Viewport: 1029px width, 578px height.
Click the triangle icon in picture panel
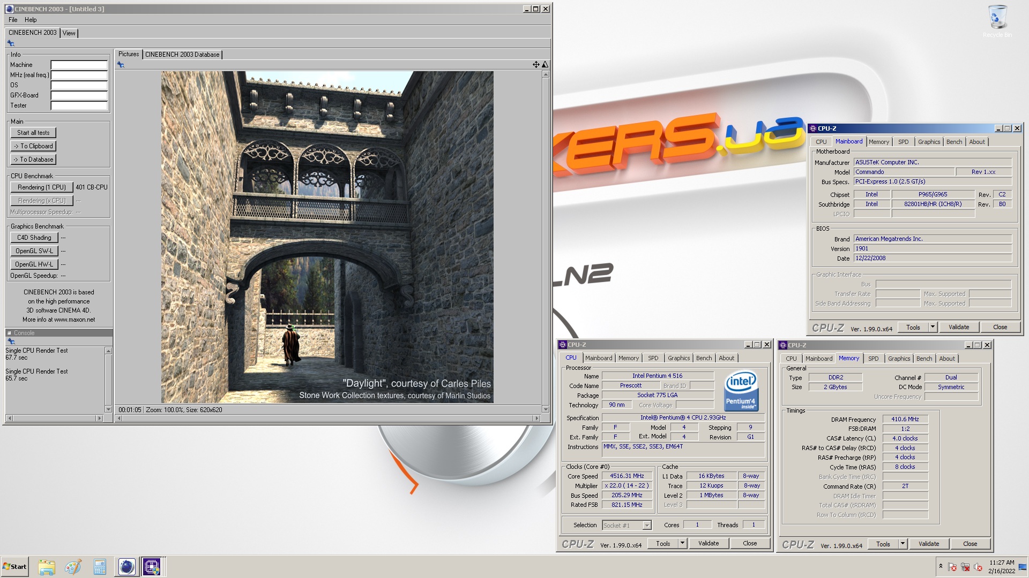(545, 65)
